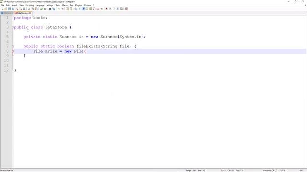
Task: Open the Edit menu
Action: coord(8,5)
